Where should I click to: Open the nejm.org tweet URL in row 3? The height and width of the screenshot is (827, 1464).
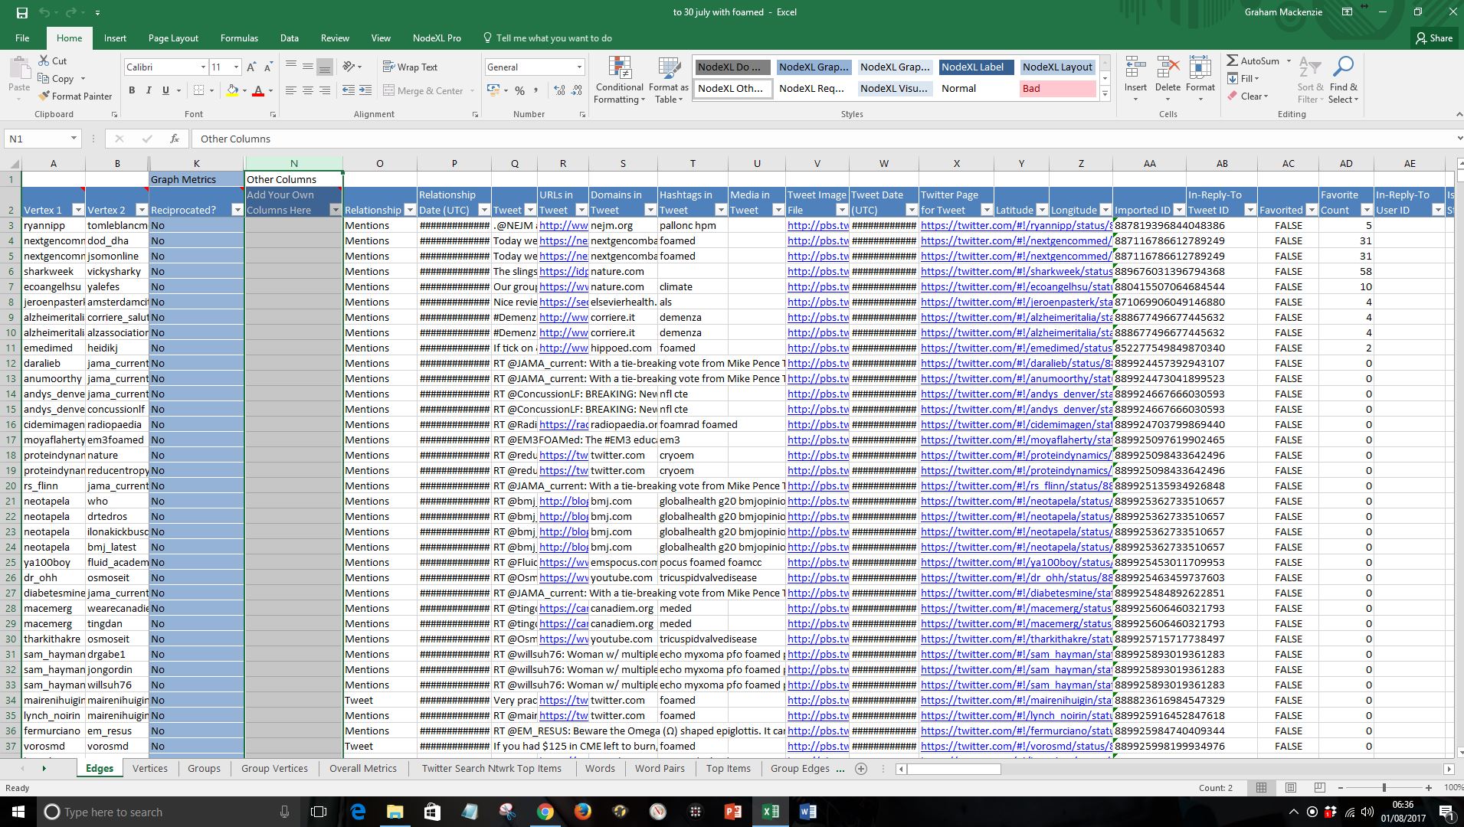tap(563, 225)
